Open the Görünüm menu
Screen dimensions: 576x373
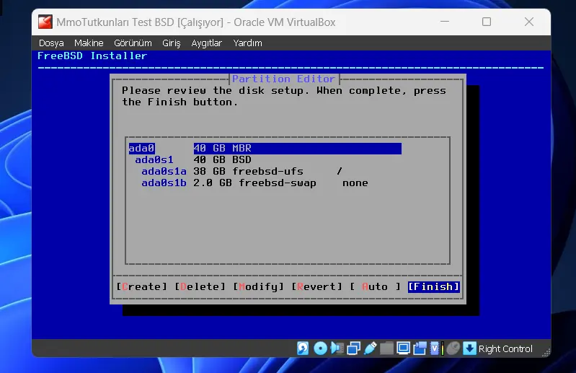click(133, 43)
